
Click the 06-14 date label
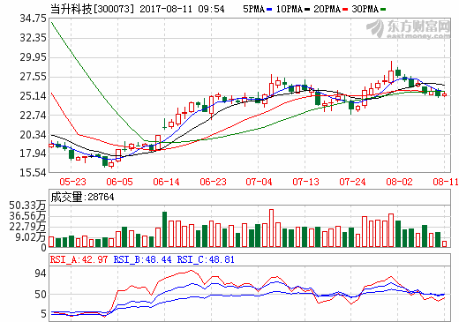pyautogui.click(x=166, y=182)
